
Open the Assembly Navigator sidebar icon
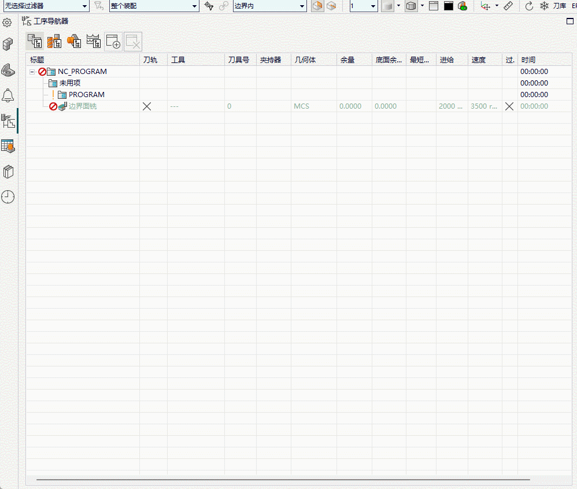pos(8,44)
